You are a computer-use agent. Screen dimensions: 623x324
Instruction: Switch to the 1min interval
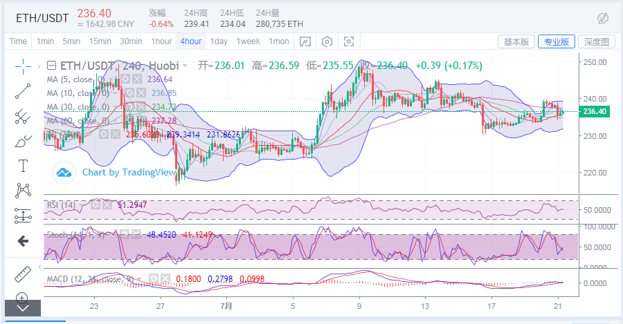click(45, 41)
